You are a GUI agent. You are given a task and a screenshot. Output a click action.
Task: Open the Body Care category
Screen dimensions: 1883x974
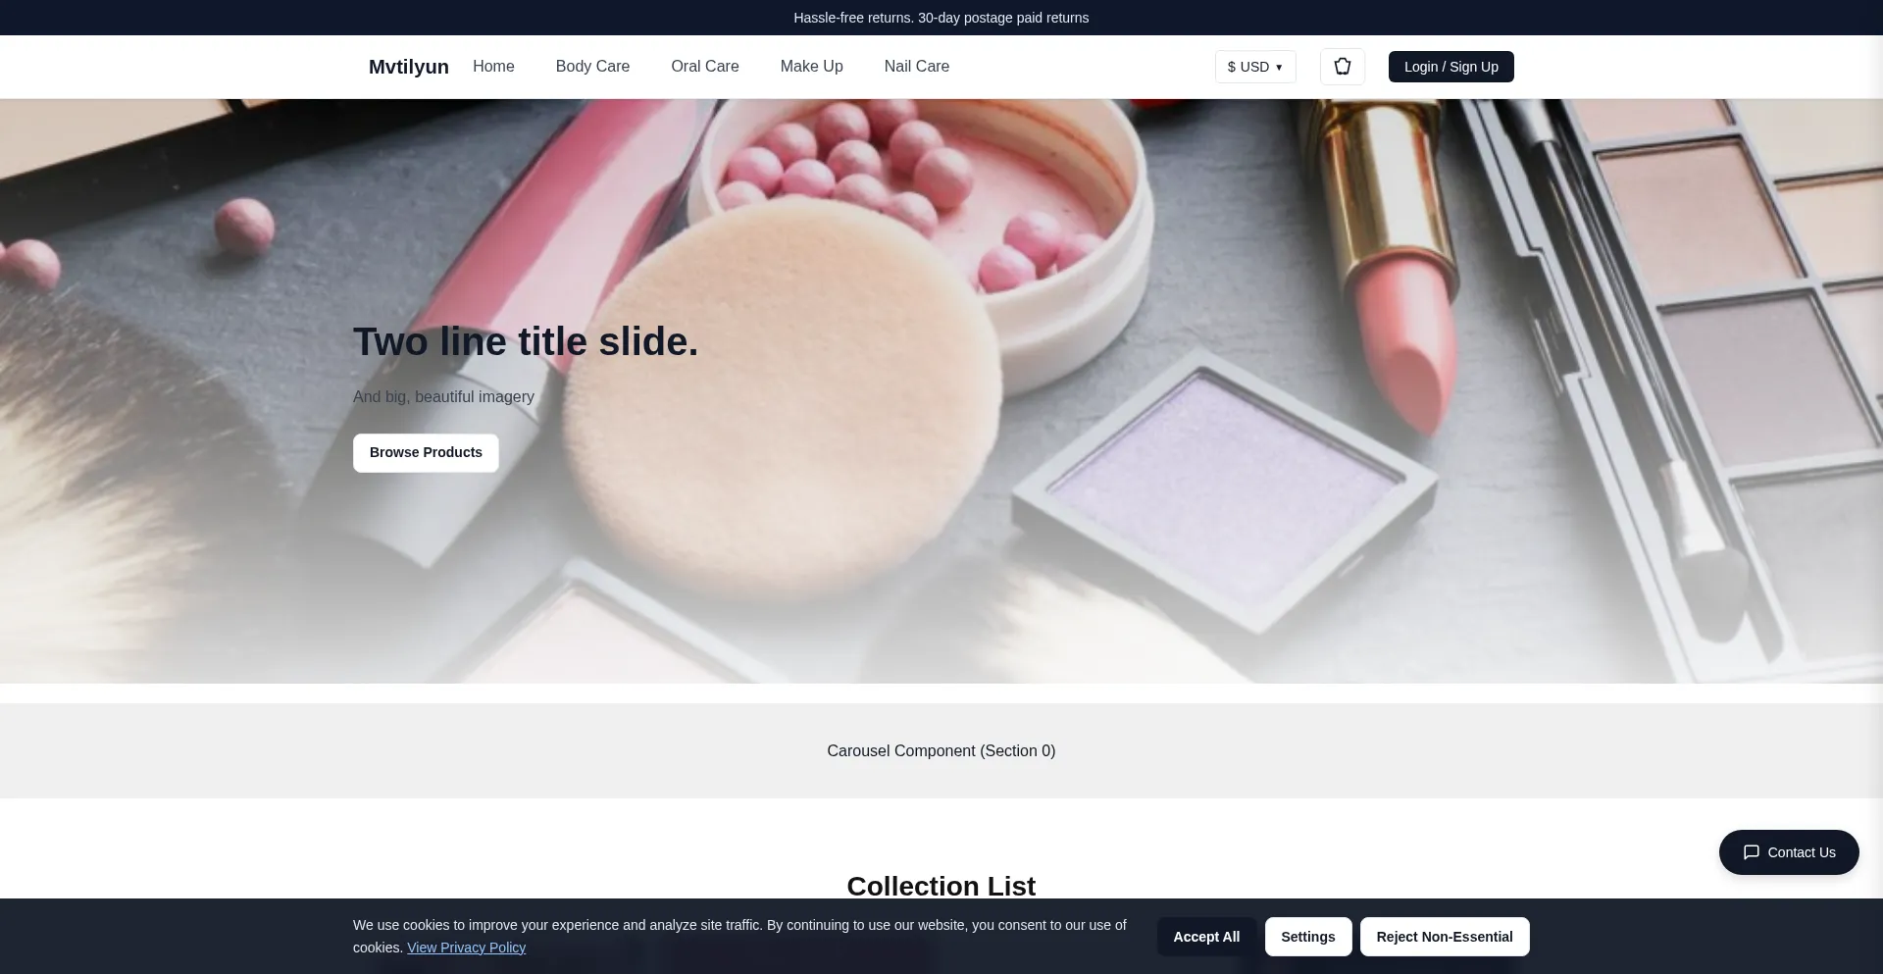point(592,66)
